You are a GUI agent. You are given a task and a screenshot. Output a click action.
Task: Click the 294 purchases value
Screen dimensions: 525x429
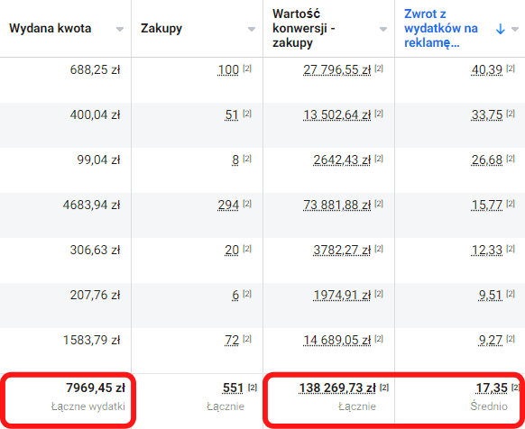pos(228,205)
